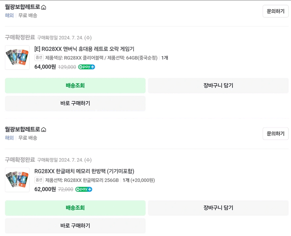
Task: Click 옵션 badge of 한글패치 메모리 item
Action: point(39,180)
